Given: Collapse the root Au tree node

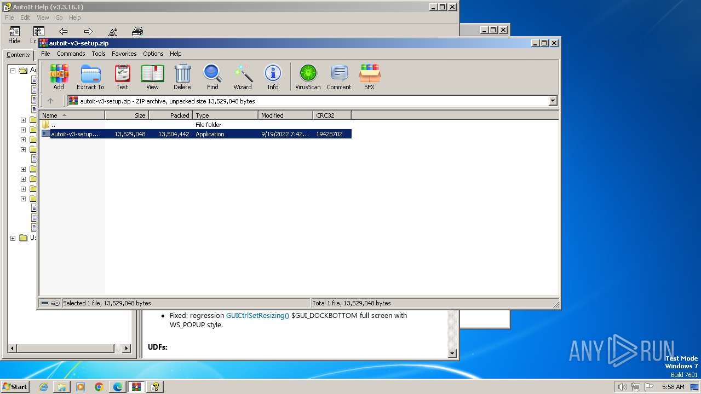Looking at the screenshot, I should point(13,71).
